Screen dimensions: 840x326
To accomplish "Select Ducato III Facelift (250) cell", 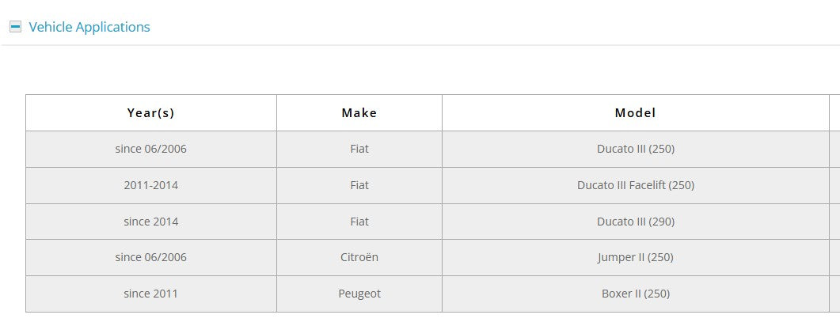I will pos(635,185).
